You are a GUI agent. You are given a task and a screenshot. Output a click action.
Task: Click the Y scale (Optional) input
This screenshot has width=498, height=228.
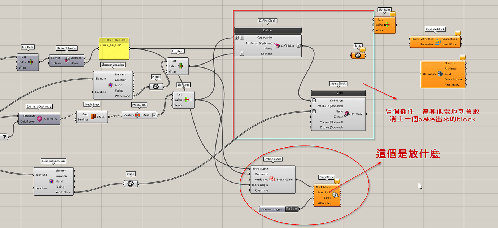point(332,122)
